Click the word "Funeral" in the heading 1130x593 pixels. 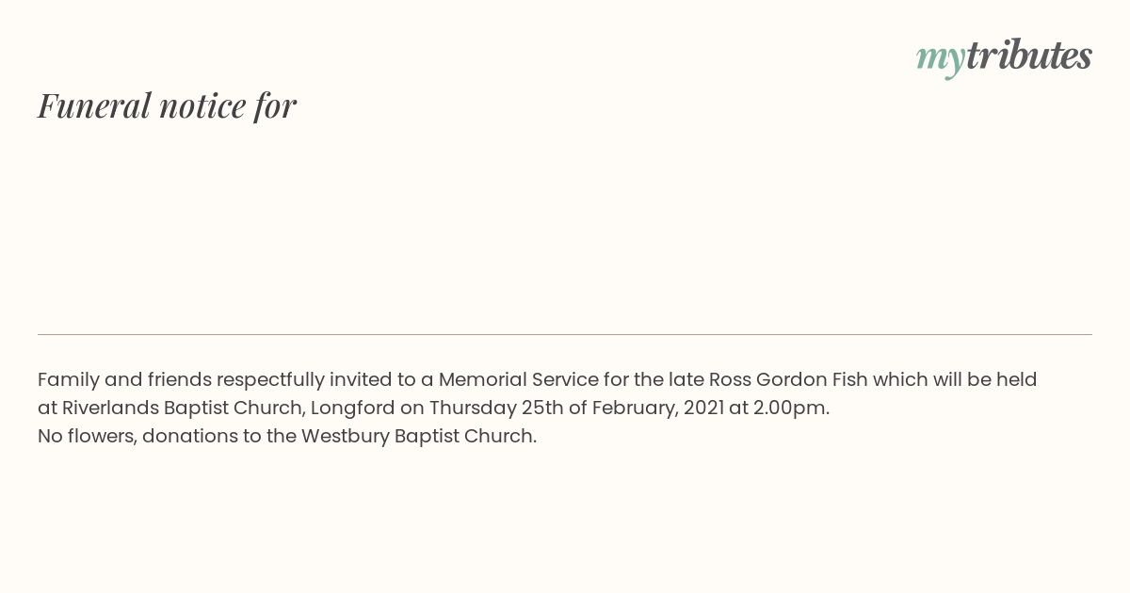pyautogui.click(x=94, y=105)
